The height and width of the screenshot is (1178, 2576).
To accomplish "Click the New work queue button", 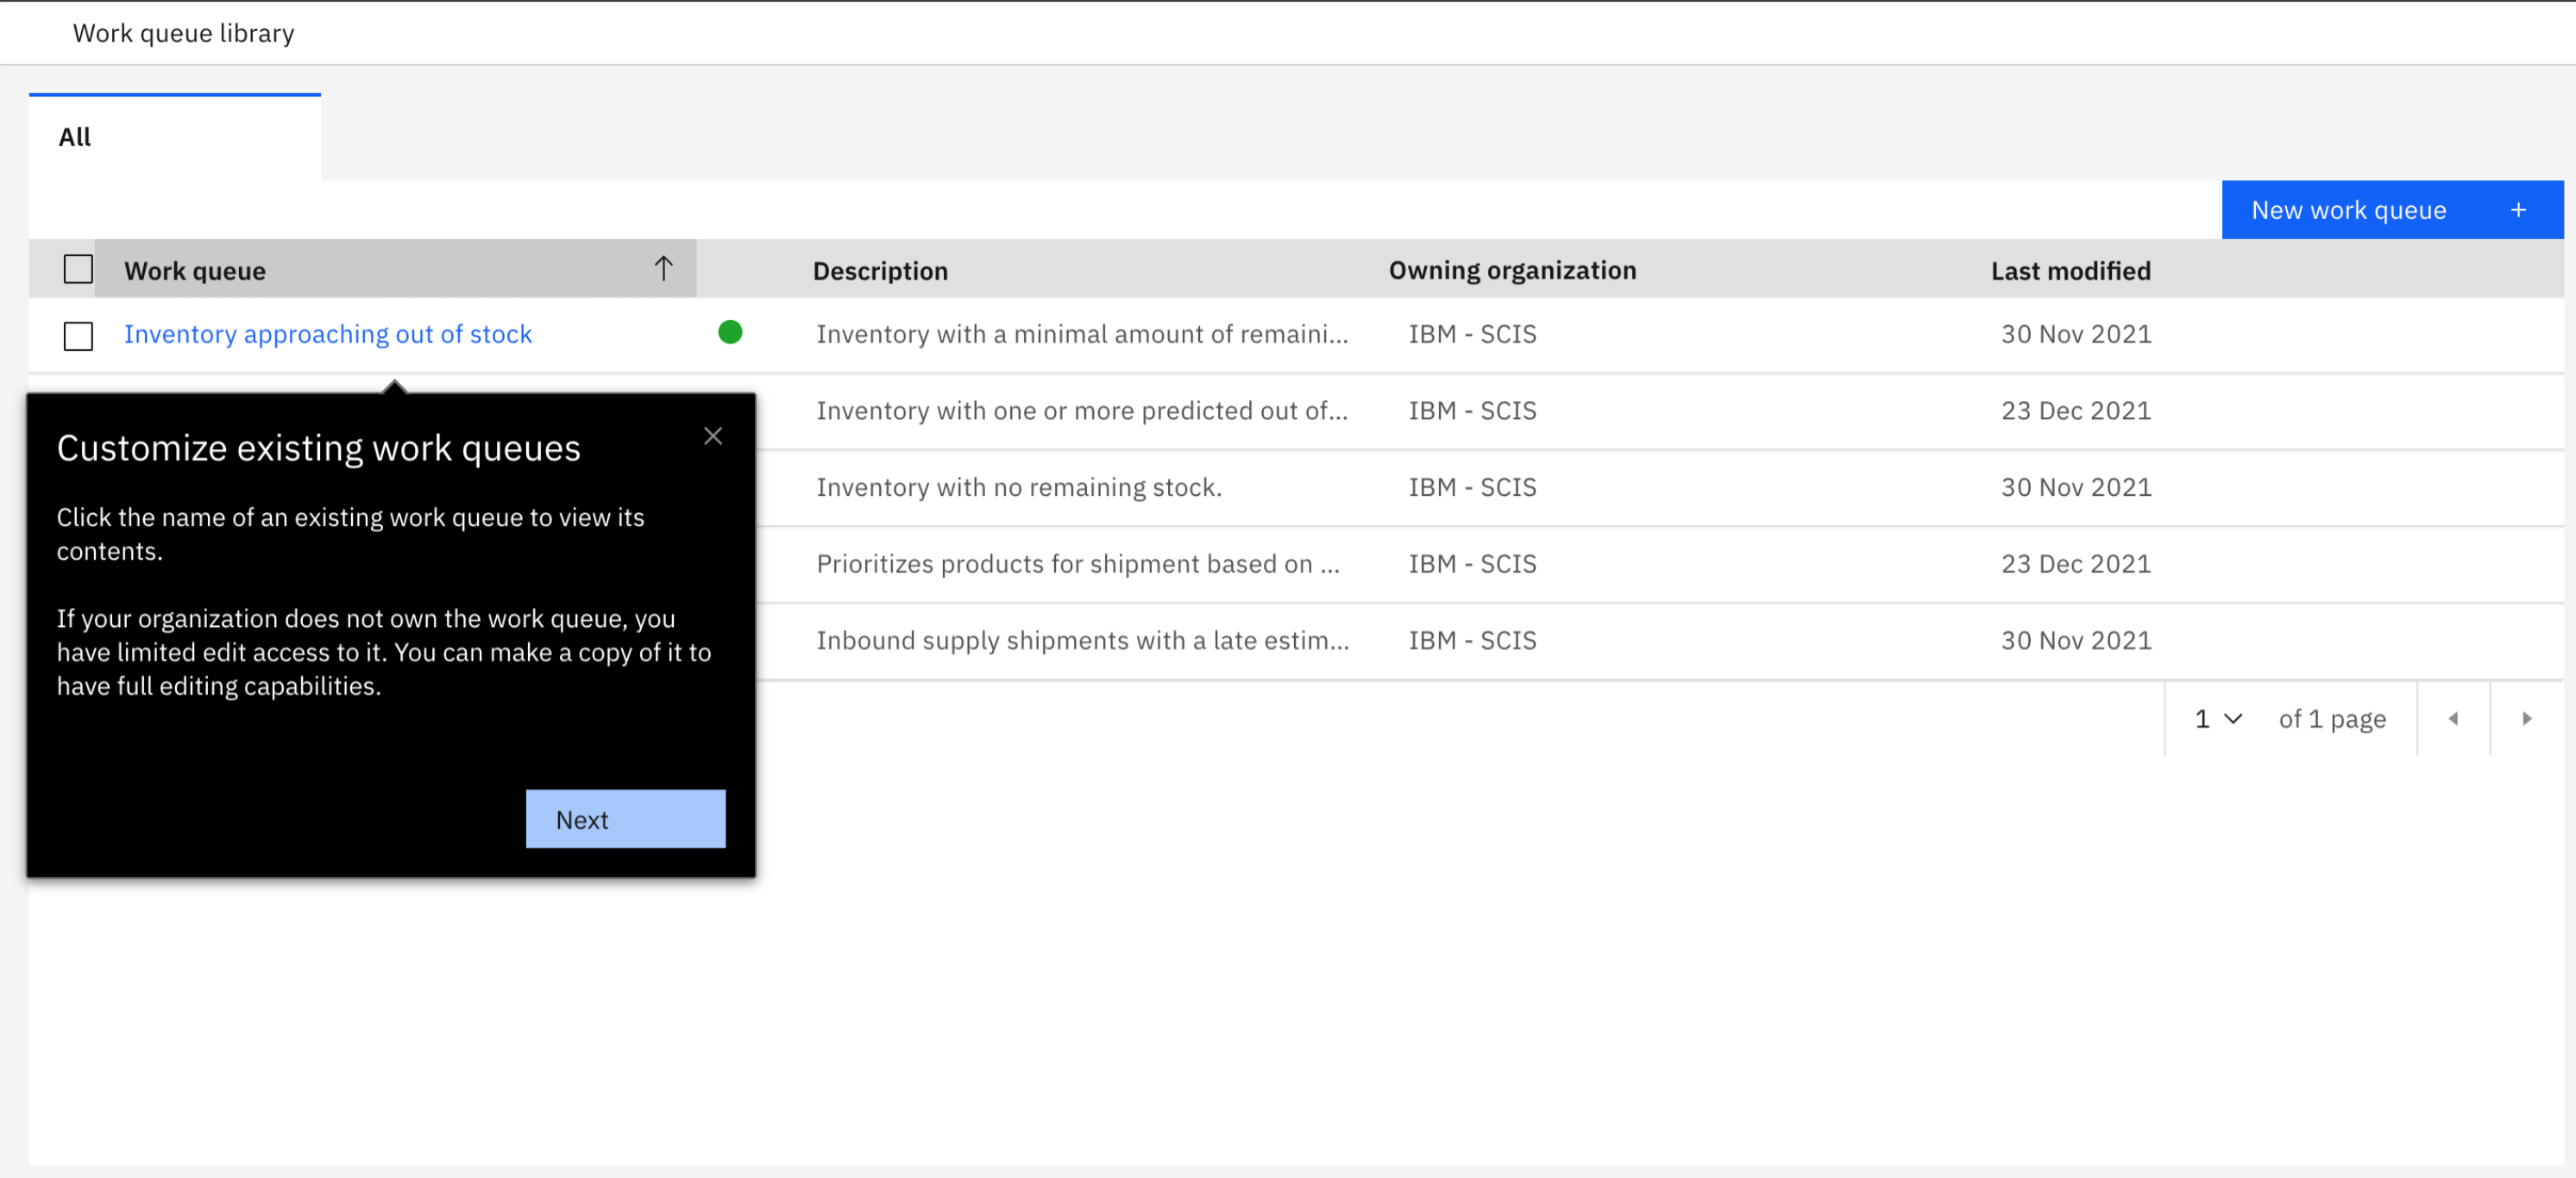I will click(x=2348, y=210).
